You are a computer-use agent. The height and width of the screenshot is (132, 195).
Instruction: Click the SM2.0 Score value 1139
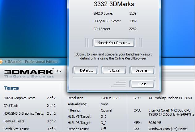pos(133,13)
